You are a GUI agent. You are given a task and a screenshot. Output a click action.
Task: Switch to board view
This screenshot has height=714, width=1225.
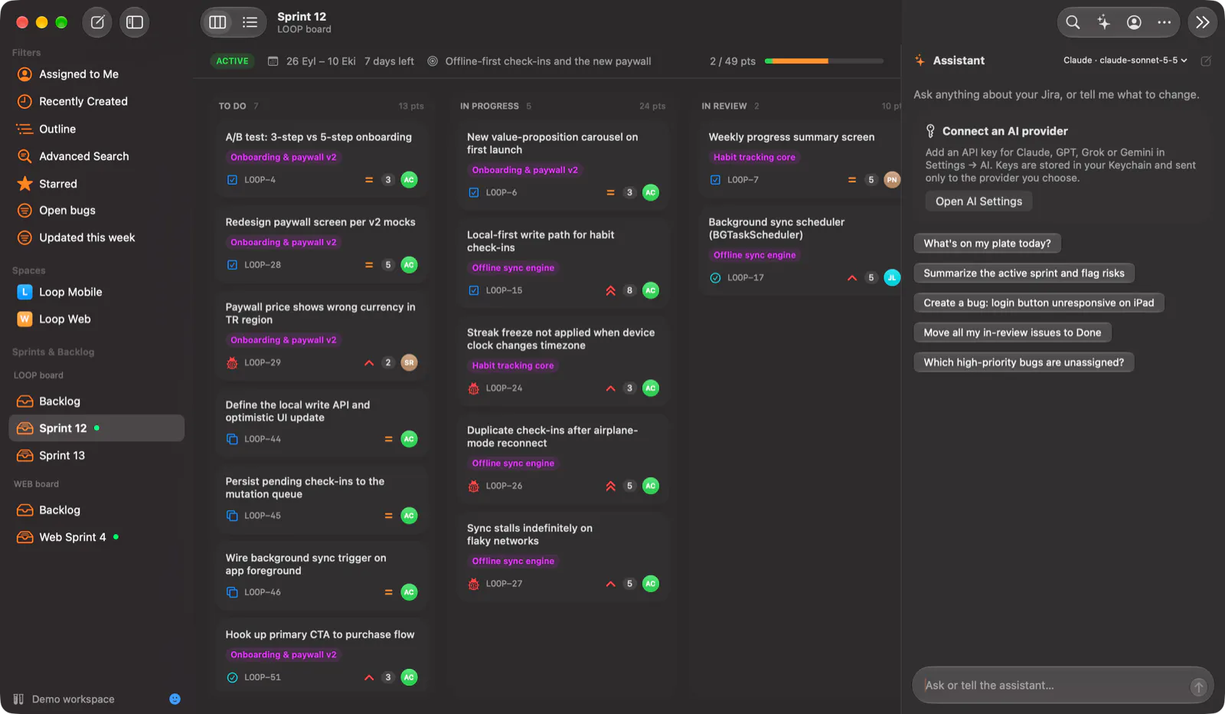pyautogui.click(x=217, y=22)
